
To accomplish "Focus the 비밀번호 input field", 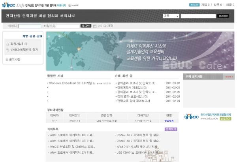I will [x=68, y=26].
